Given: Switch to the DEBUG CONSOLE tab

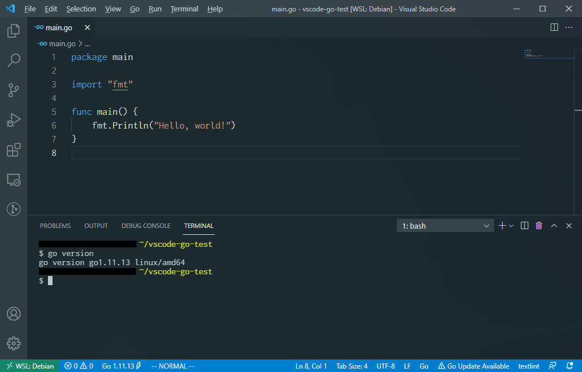Looking at the screenshot, I should click(x=146, y=225).
